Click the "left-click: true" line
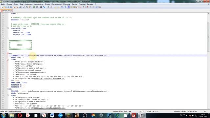The height and width of the screenshot is (118, 210). [21, 32]
